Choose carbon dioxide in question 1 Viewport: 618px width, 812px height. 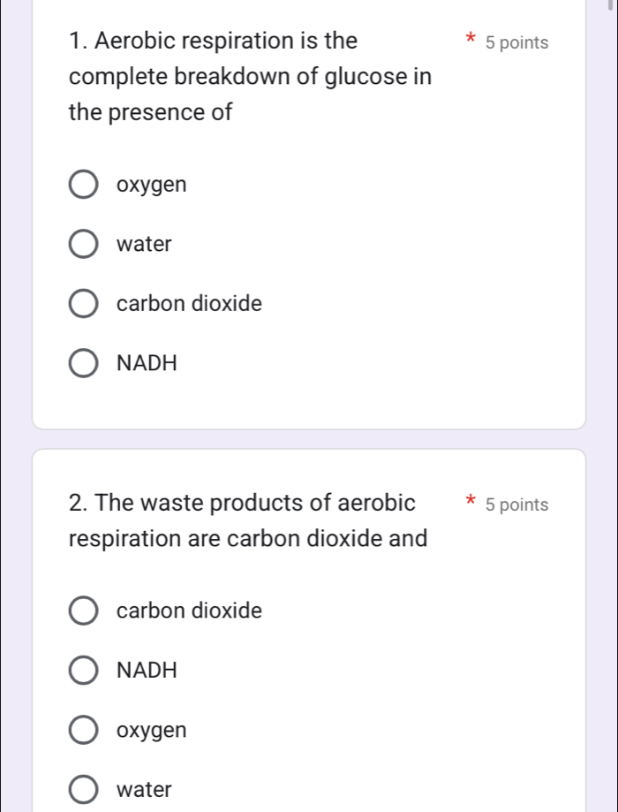83,303
